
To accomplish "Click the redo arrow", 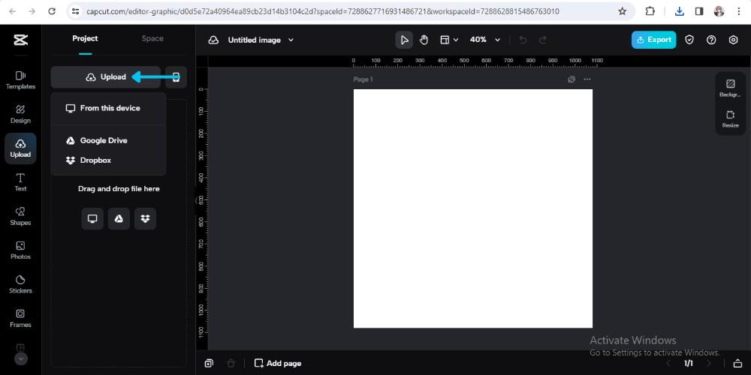I will coord(543,40).
